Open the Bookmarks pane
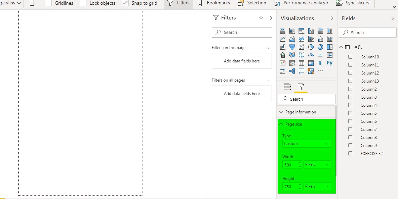This screenshot has width=398, height=199. point(213,3)
